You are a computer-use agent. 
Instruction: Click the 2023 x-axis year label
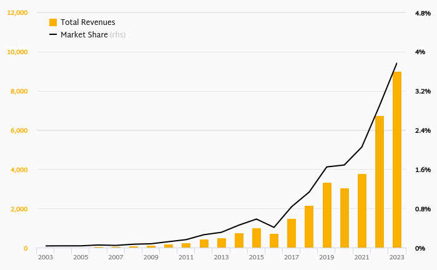pyautogui.click(x=396, y=257)
